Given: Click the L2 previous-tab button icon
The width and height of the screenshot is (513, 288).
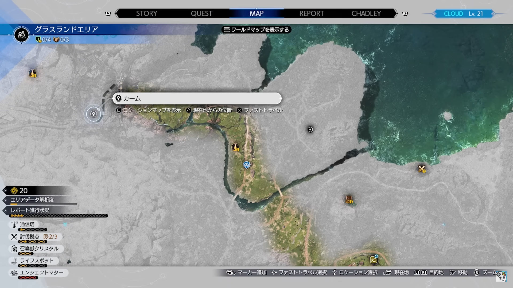Looking at the screenshot, I should [108, 14].
